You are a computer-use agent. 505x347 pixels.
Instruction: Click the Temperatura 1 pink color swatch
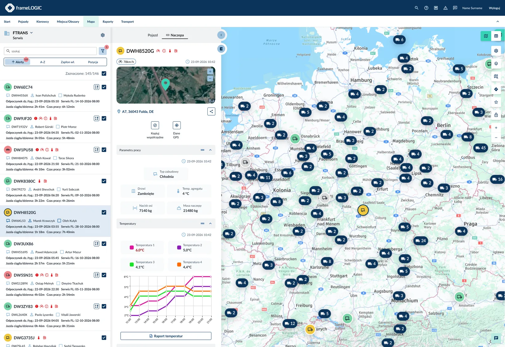tap(132, 247)
